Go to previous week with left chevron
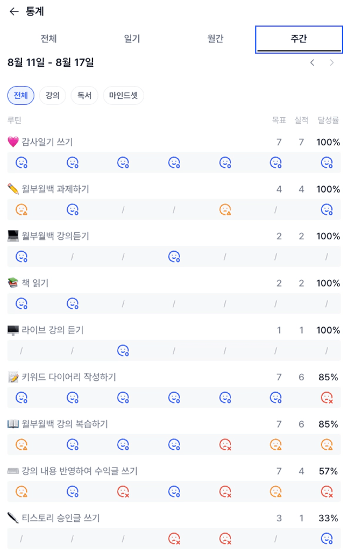This screenshot has height=555, width=347. (312, 62)
